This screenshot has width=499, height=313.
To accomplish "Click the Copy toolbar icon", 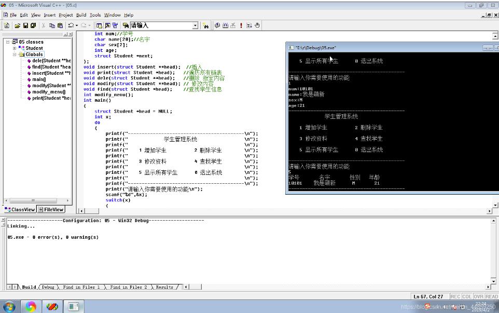I will 52,25.
